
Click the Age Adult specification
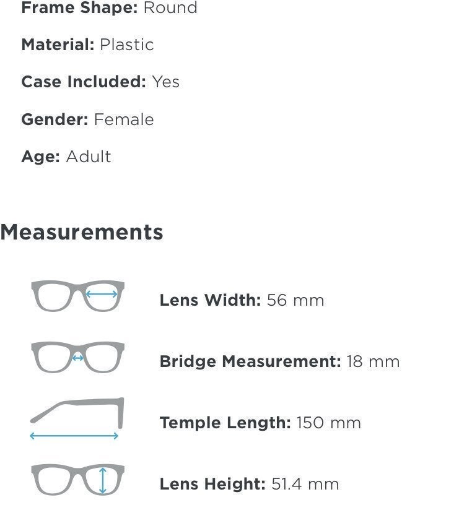tap(66, 157)
